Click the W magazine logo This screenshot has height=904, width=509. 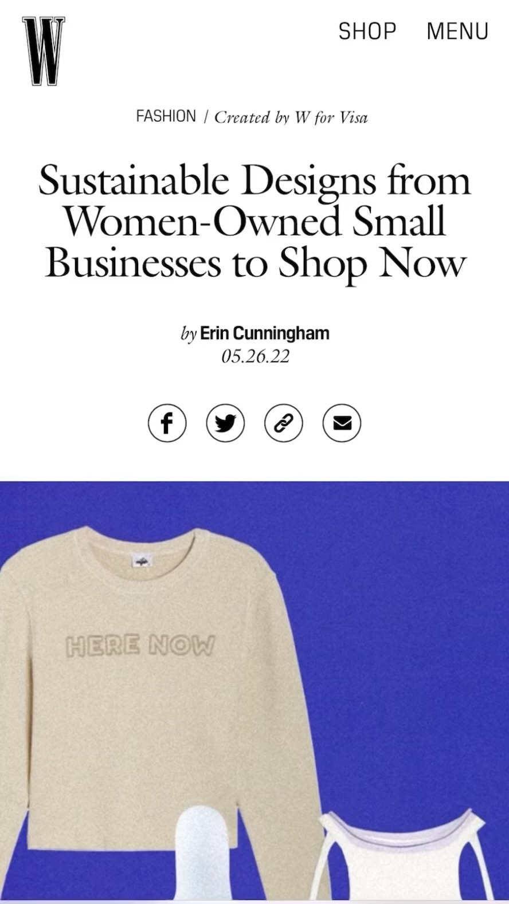click(x=44, y=51)
